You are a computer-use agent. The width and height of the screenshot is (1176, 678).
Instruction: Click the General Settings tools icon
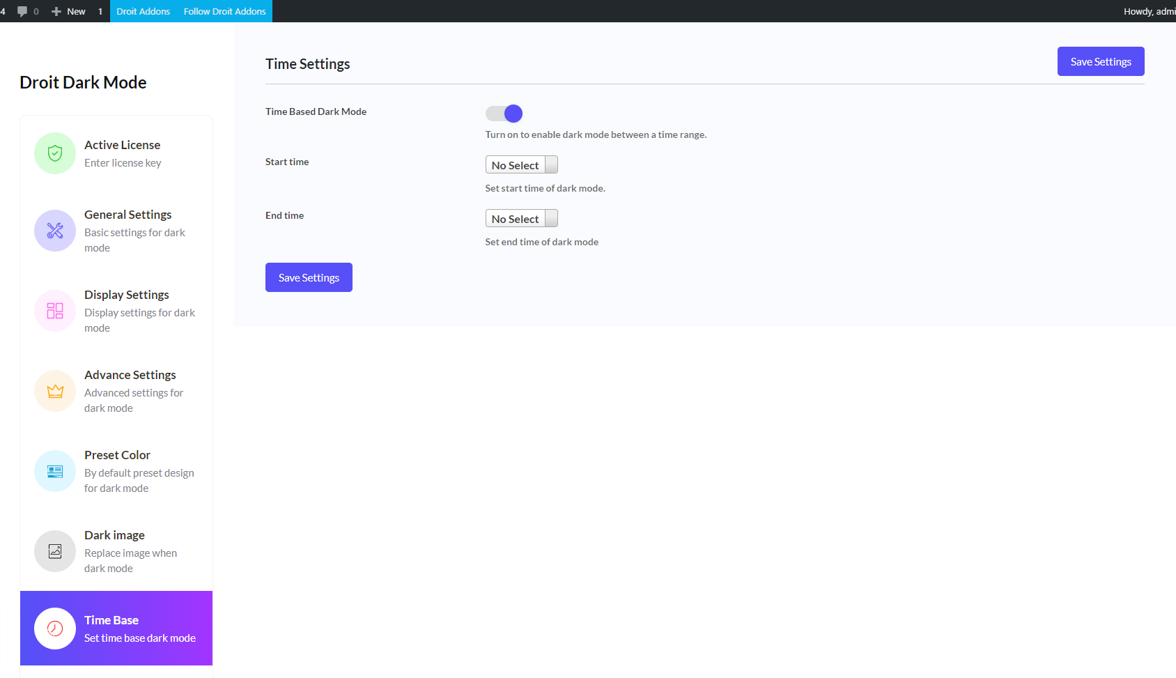pyautogui.click(x=55, y=231)
